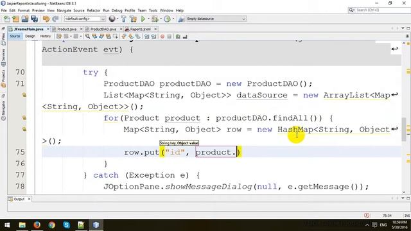Open the Navigate menu
The width and height of the screenshot is (411, 231).
(64, 10)
